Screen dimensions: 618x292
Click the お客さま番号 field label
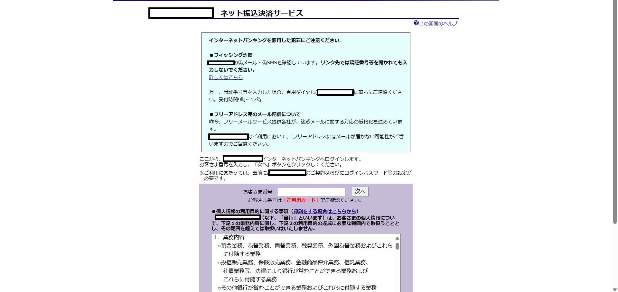click(x=257, y=192)
